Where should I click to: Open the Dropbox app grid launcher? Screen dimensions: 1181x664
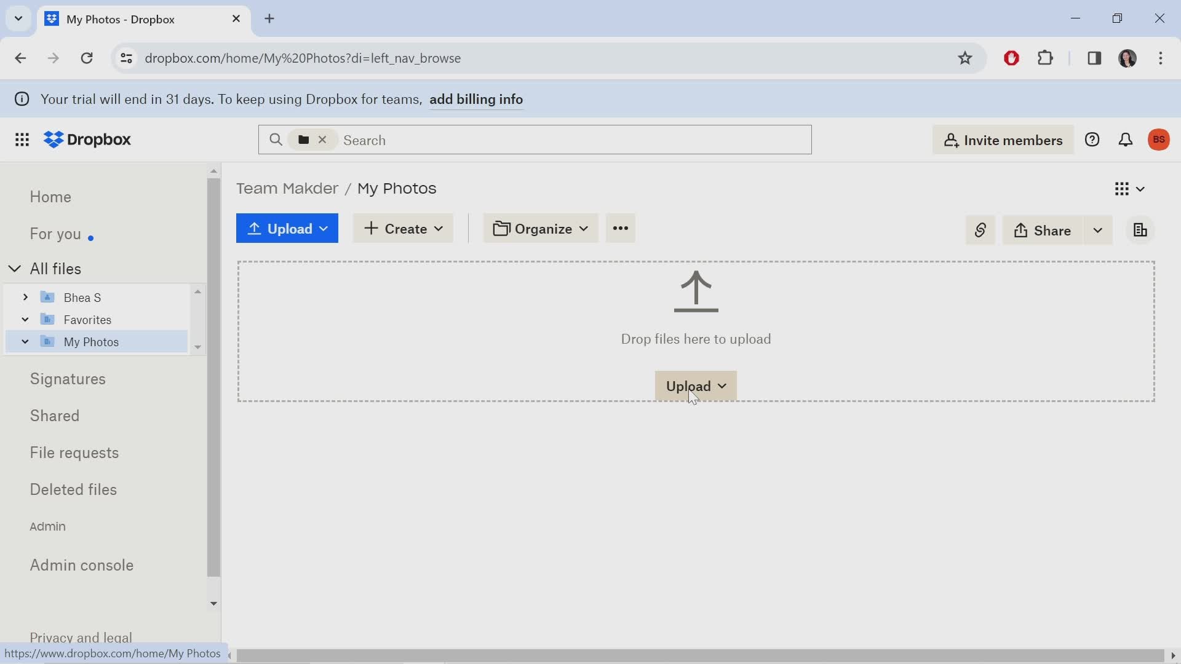click(22, 140)
